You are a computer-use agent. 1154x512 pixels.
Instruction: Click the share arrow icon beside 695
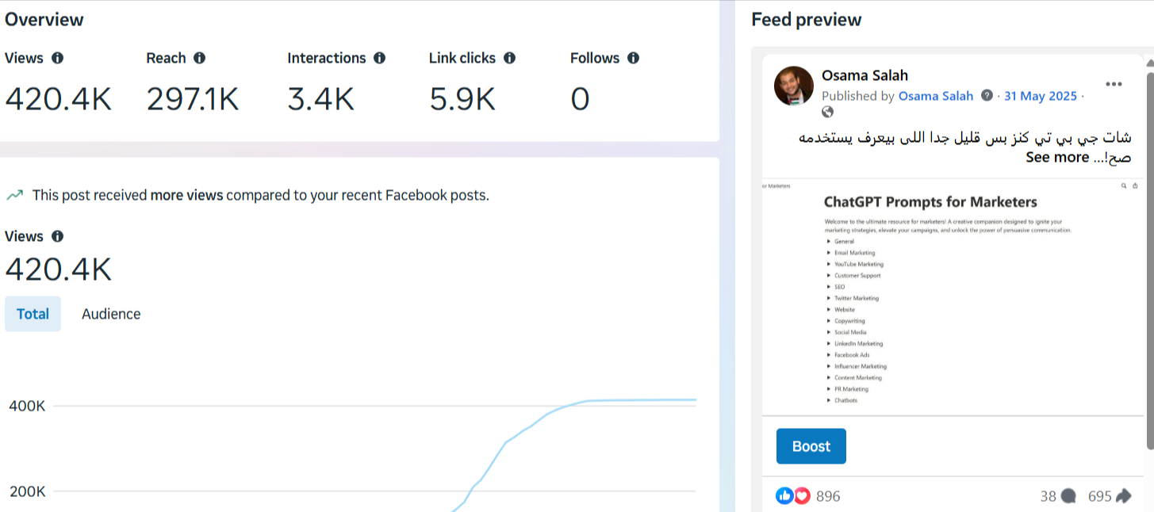coord(1123,496)
